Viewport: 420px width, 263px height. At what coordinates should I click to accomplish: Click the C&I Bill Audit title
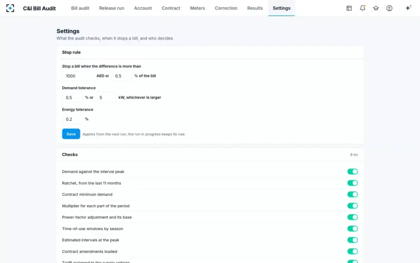pyautogui.click(x=40, y=8)
